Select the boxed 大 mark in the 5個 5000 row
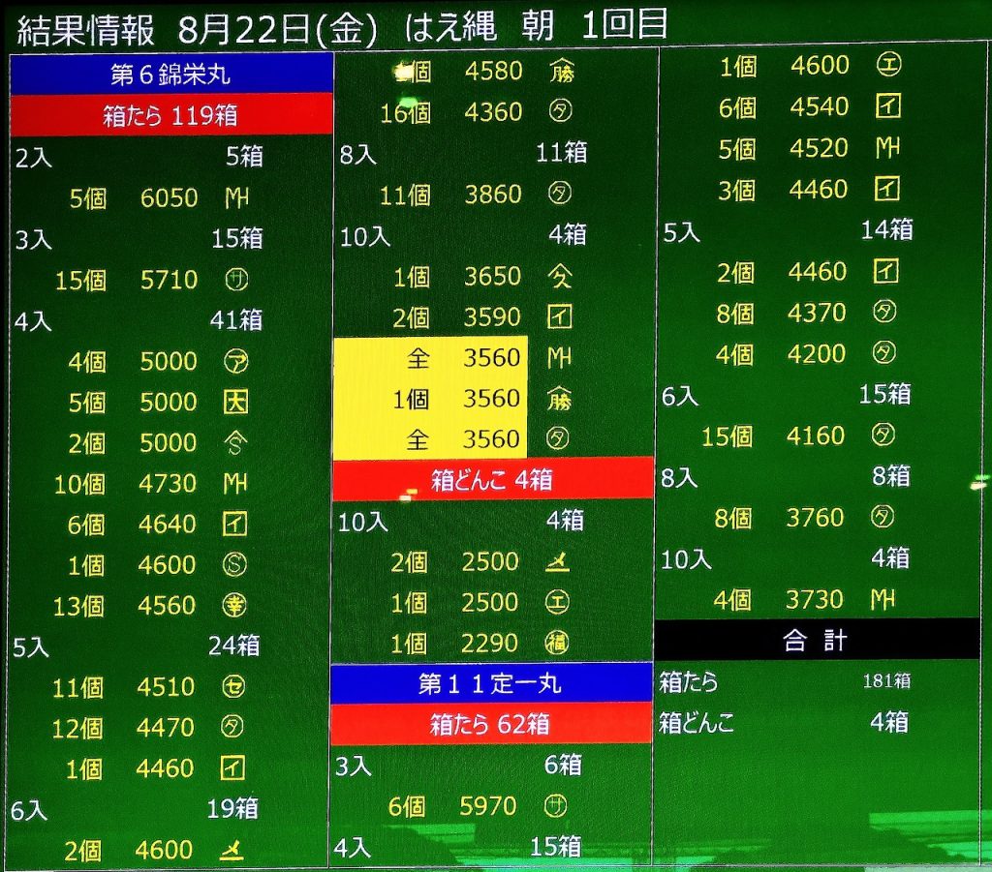Screen dimensions: 992x872 click(235, 402)
